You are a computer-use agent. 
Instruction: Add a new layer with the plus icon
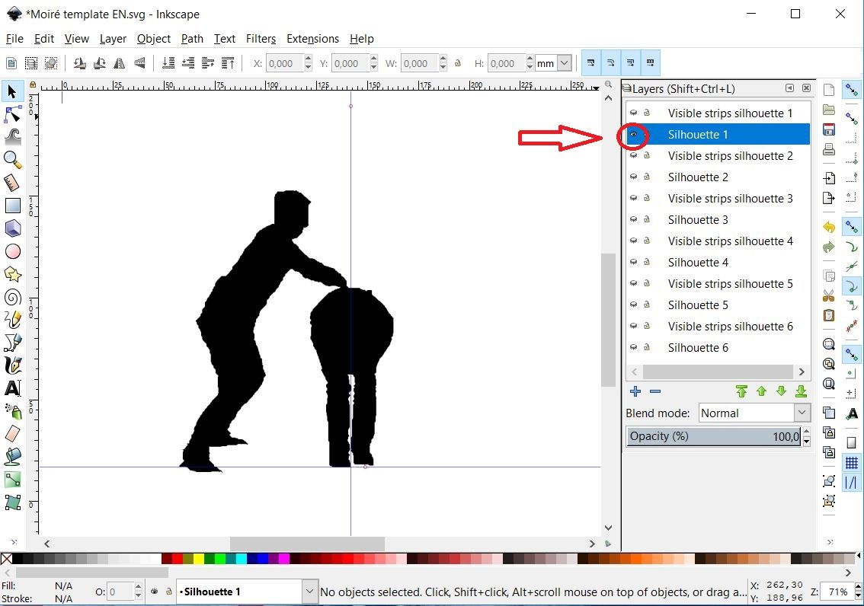(x=635, y=391)
